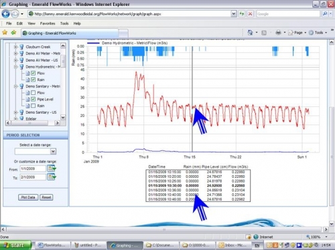The image size is (335, 250).
Task: Open the Favorites Center star icon
Action: coord(5,33)
